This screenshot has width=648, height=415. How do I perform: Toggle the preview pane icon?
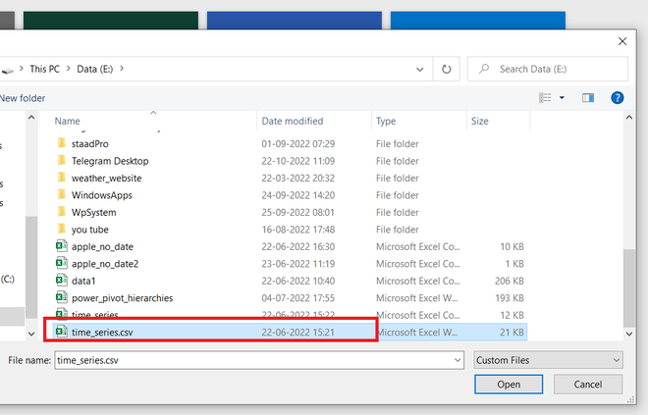tap(588, 98)
